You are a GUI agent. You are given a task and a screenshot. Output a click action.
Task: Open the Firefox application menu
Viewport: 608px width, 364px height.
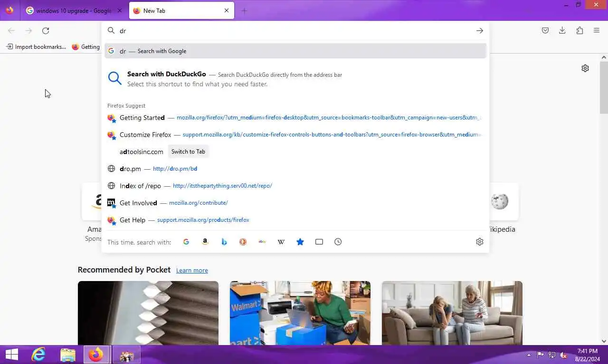click(x=597, y=31)
